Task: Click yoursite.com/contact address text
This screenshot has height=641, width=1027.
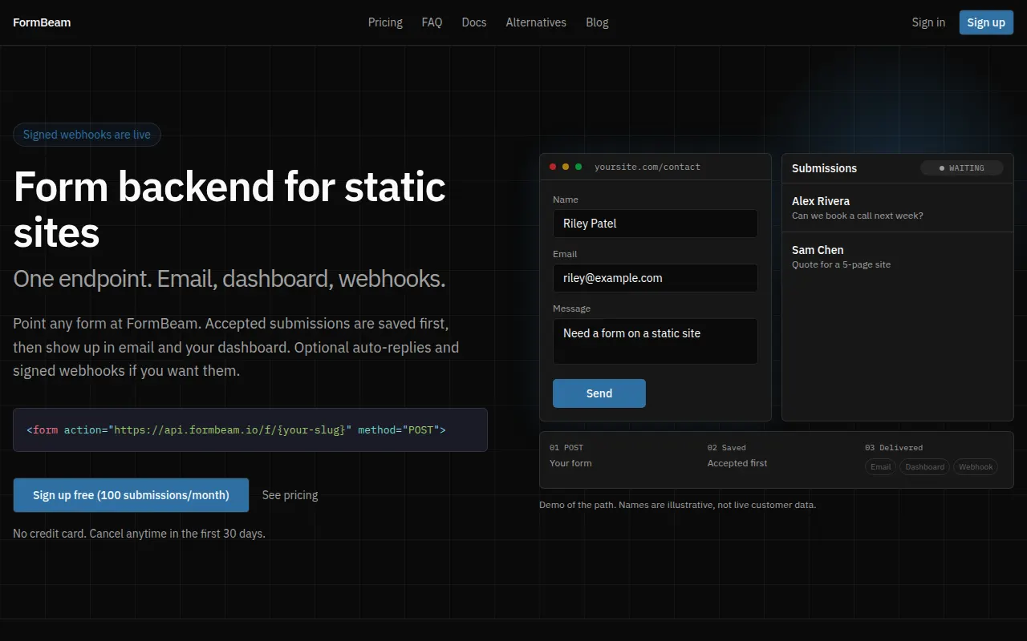Action: tap(647, 167)
